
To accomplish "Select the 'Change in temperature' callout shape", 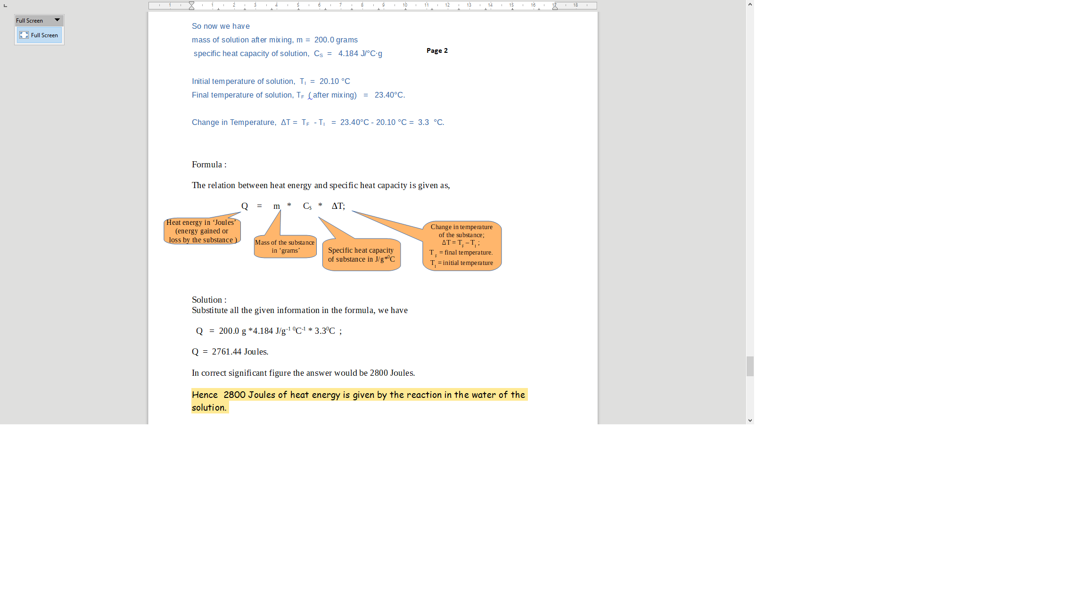I will pyautogui.click(x=462, y=246).
